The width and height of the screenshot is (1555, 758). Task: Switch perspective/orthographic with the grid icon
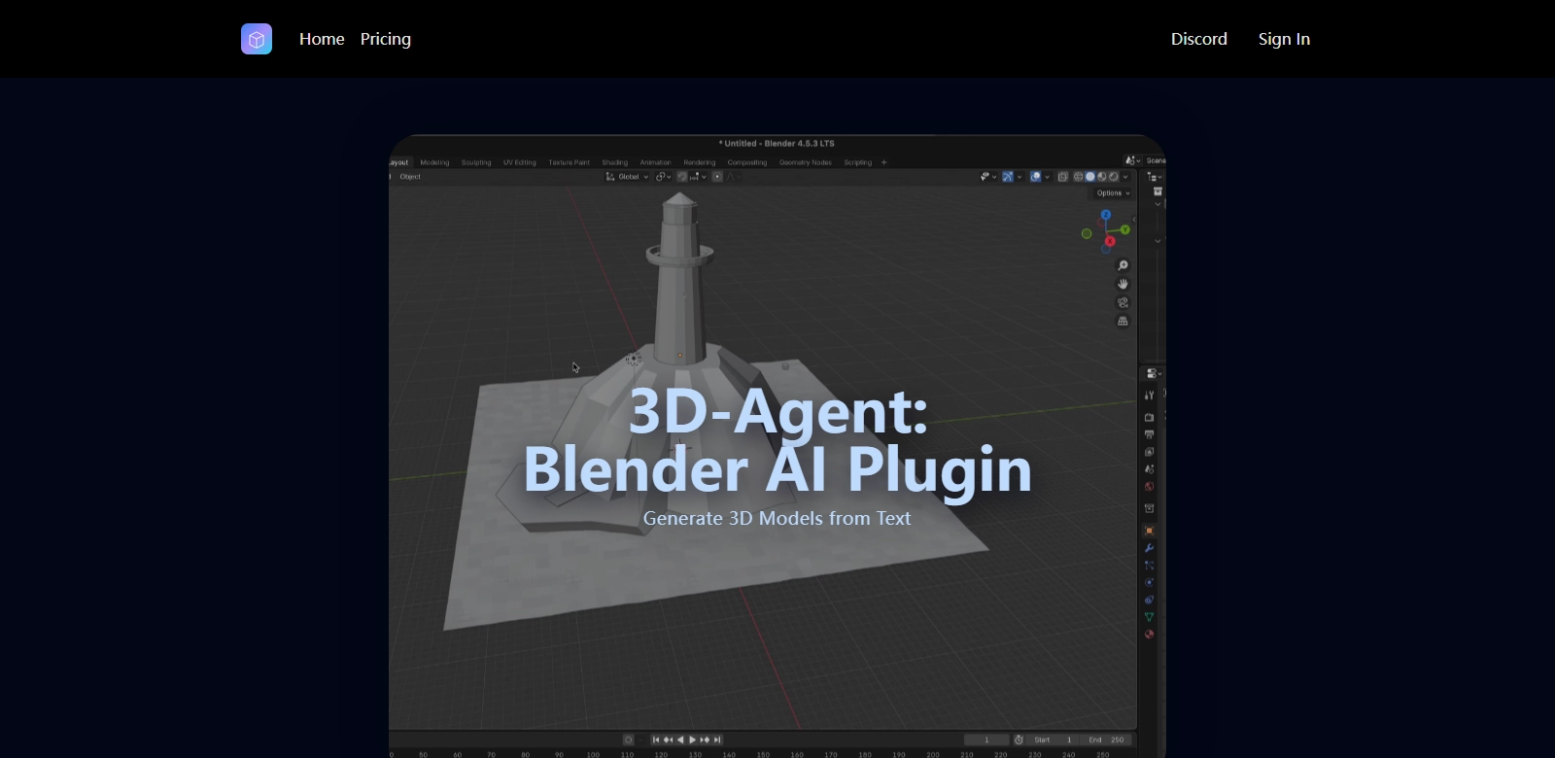[x=1123, y=321]
